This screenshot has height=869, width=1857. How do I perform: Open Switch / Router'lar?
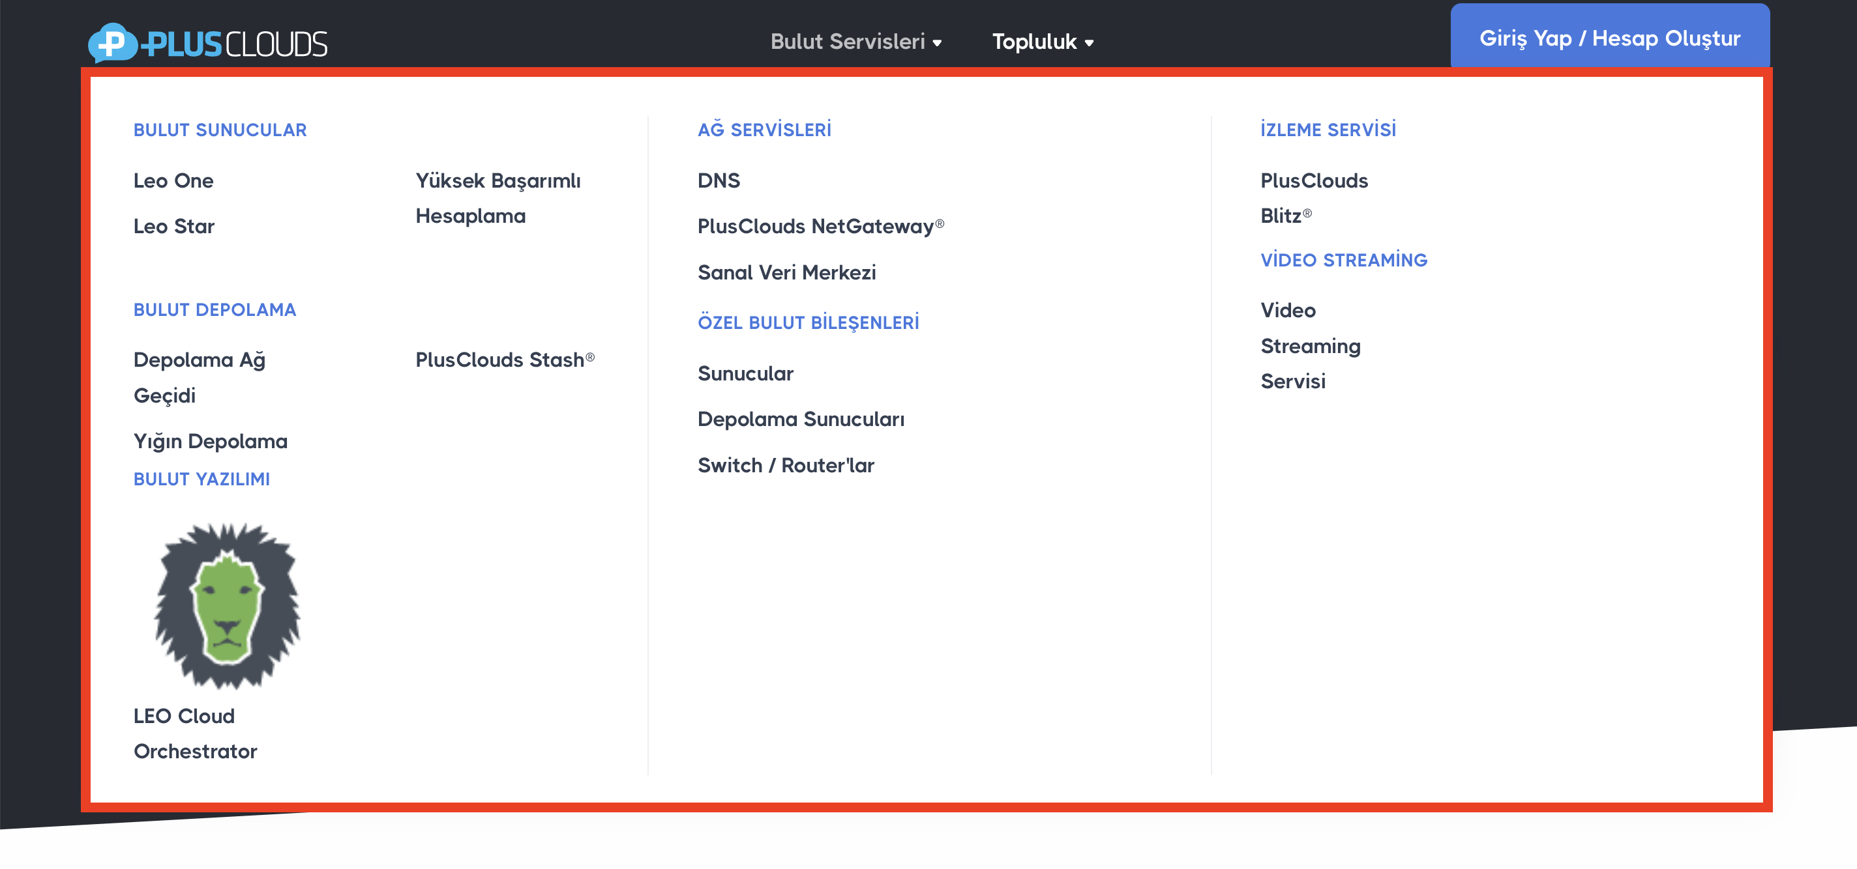(786, 465)
